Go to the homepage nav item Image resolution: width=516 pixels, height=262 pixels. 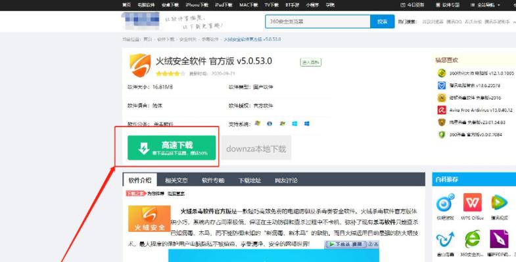126,5
